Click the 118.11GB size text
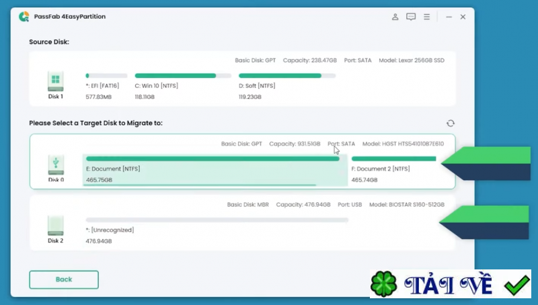Screen dimensions: 538x305 click(145, 97)
